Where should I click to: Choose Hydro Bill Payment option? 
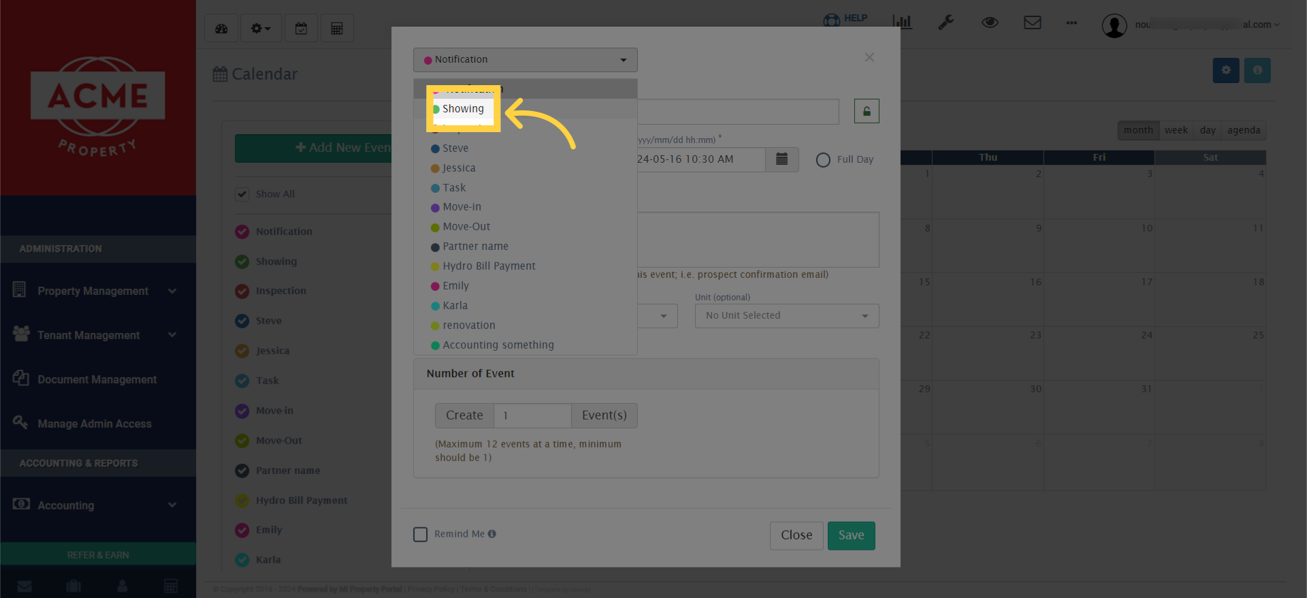(526, 266)
